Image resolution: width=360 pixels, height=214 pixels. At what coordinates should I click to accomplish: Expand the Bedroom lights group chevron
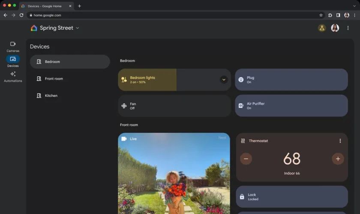click(x=224, y=80)
